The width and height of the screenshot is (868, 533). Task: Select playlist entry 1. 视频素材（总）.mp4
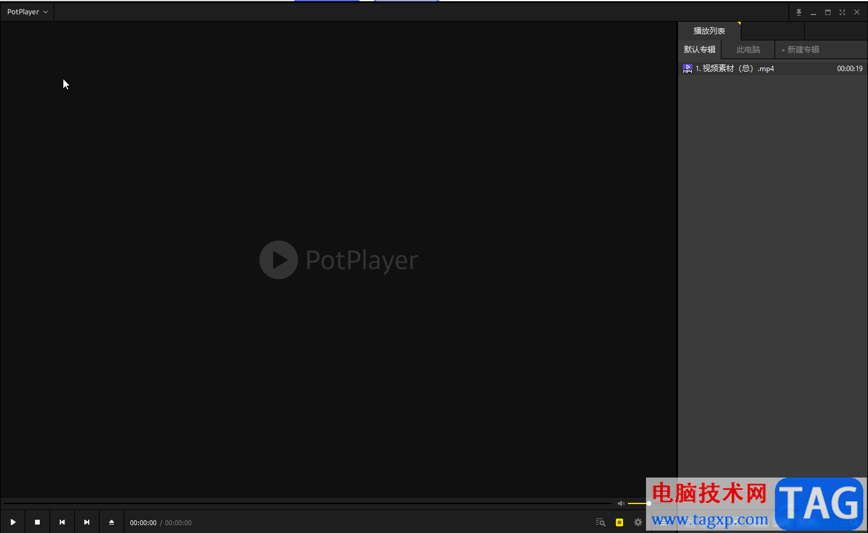[773, 69]
